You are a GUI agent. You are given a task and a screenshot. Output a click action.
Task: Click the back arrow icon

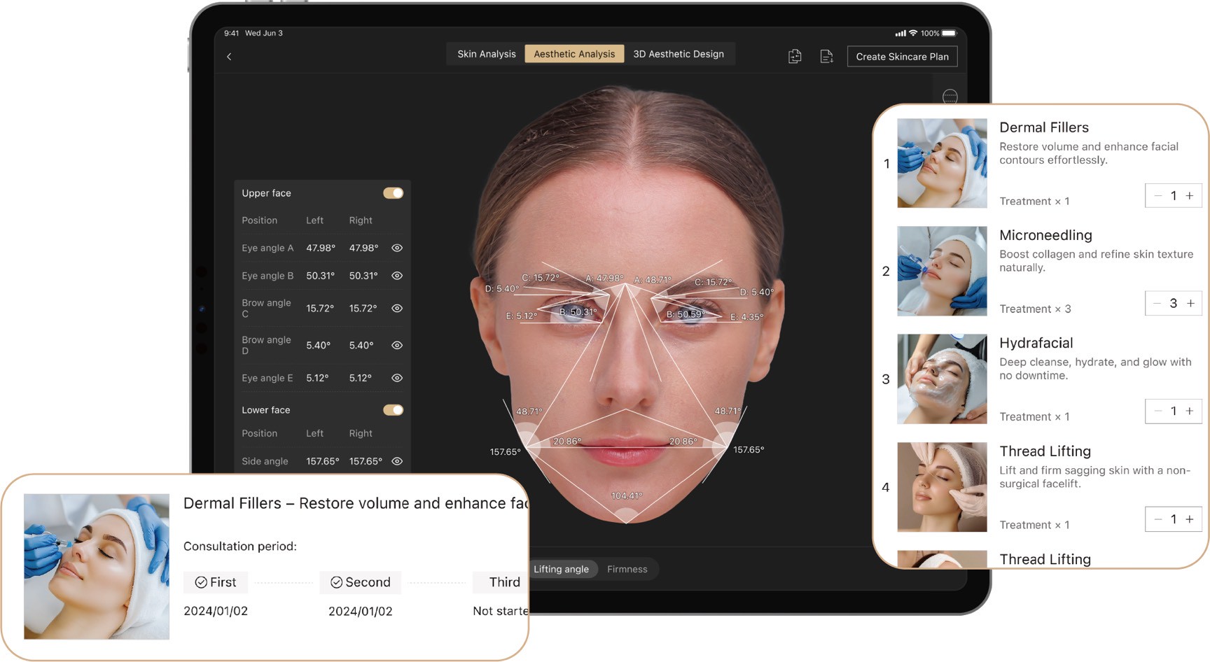pyautogui.click(x=229, y=57)
